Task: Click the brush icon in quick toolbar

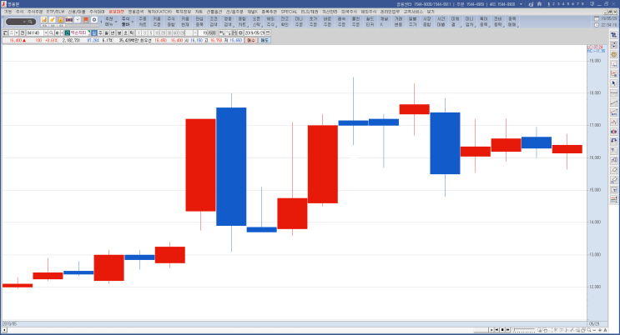Action: coord(53,20)
